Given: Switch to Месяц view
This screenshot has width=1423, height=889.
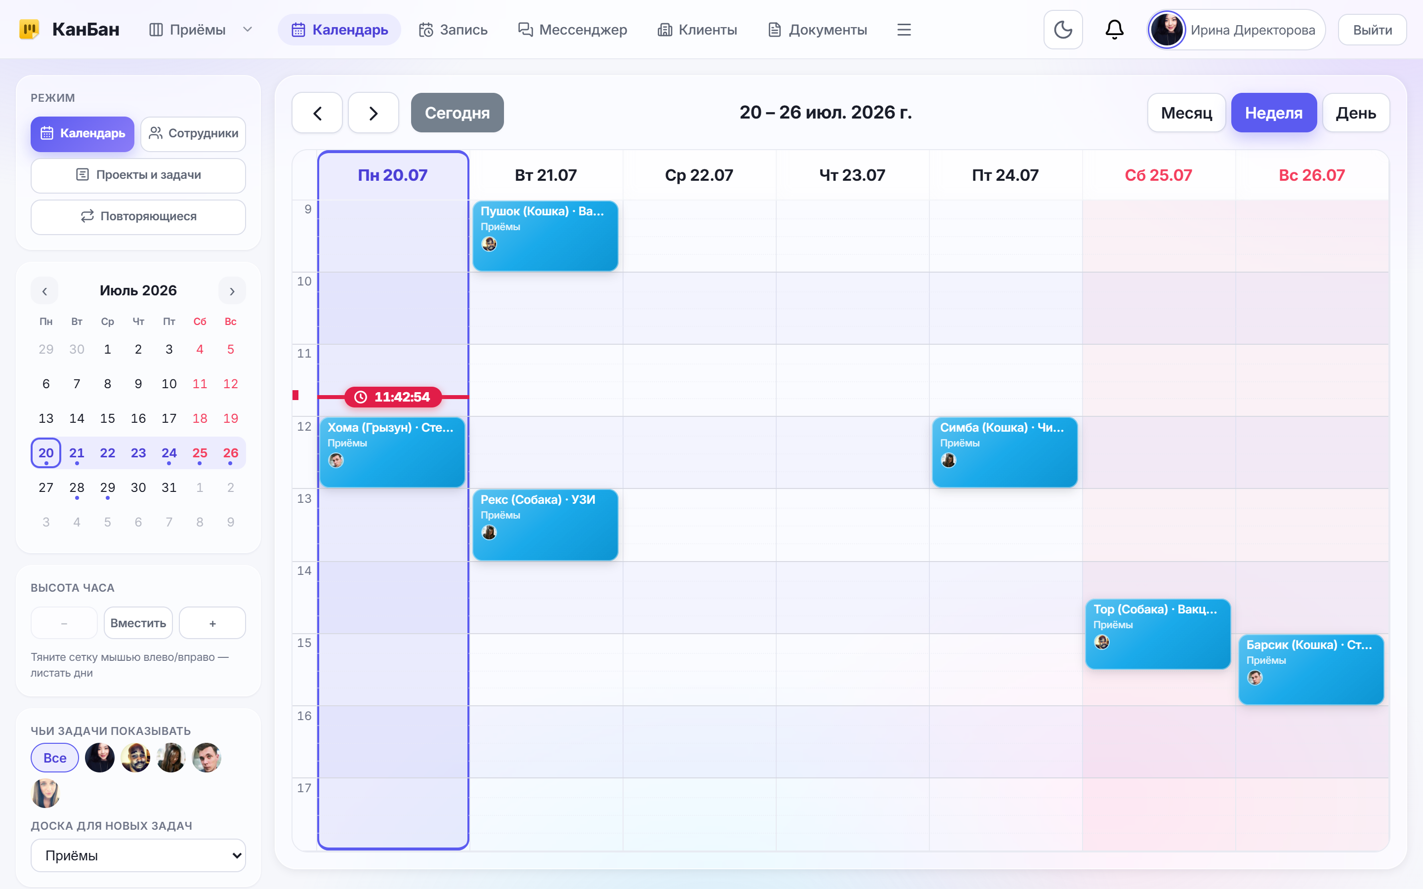Looking at the screenshot, I should tap(1186, 113).
